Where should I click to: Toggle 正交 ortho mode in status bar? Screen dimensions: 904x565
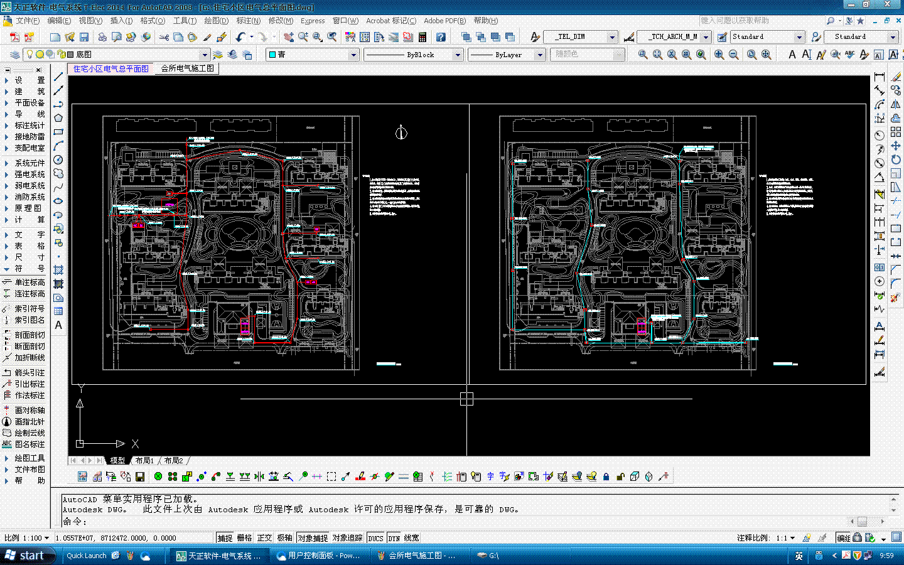click(265, 538)
